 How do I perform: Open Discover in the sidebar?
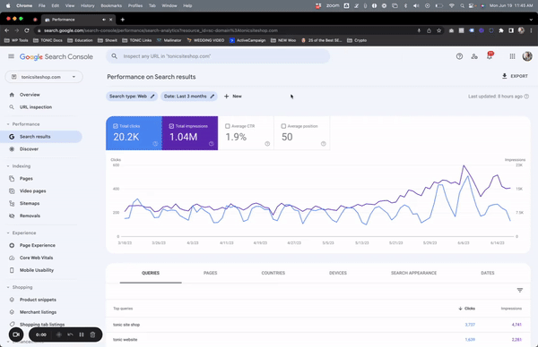click(x=29, y=149)
